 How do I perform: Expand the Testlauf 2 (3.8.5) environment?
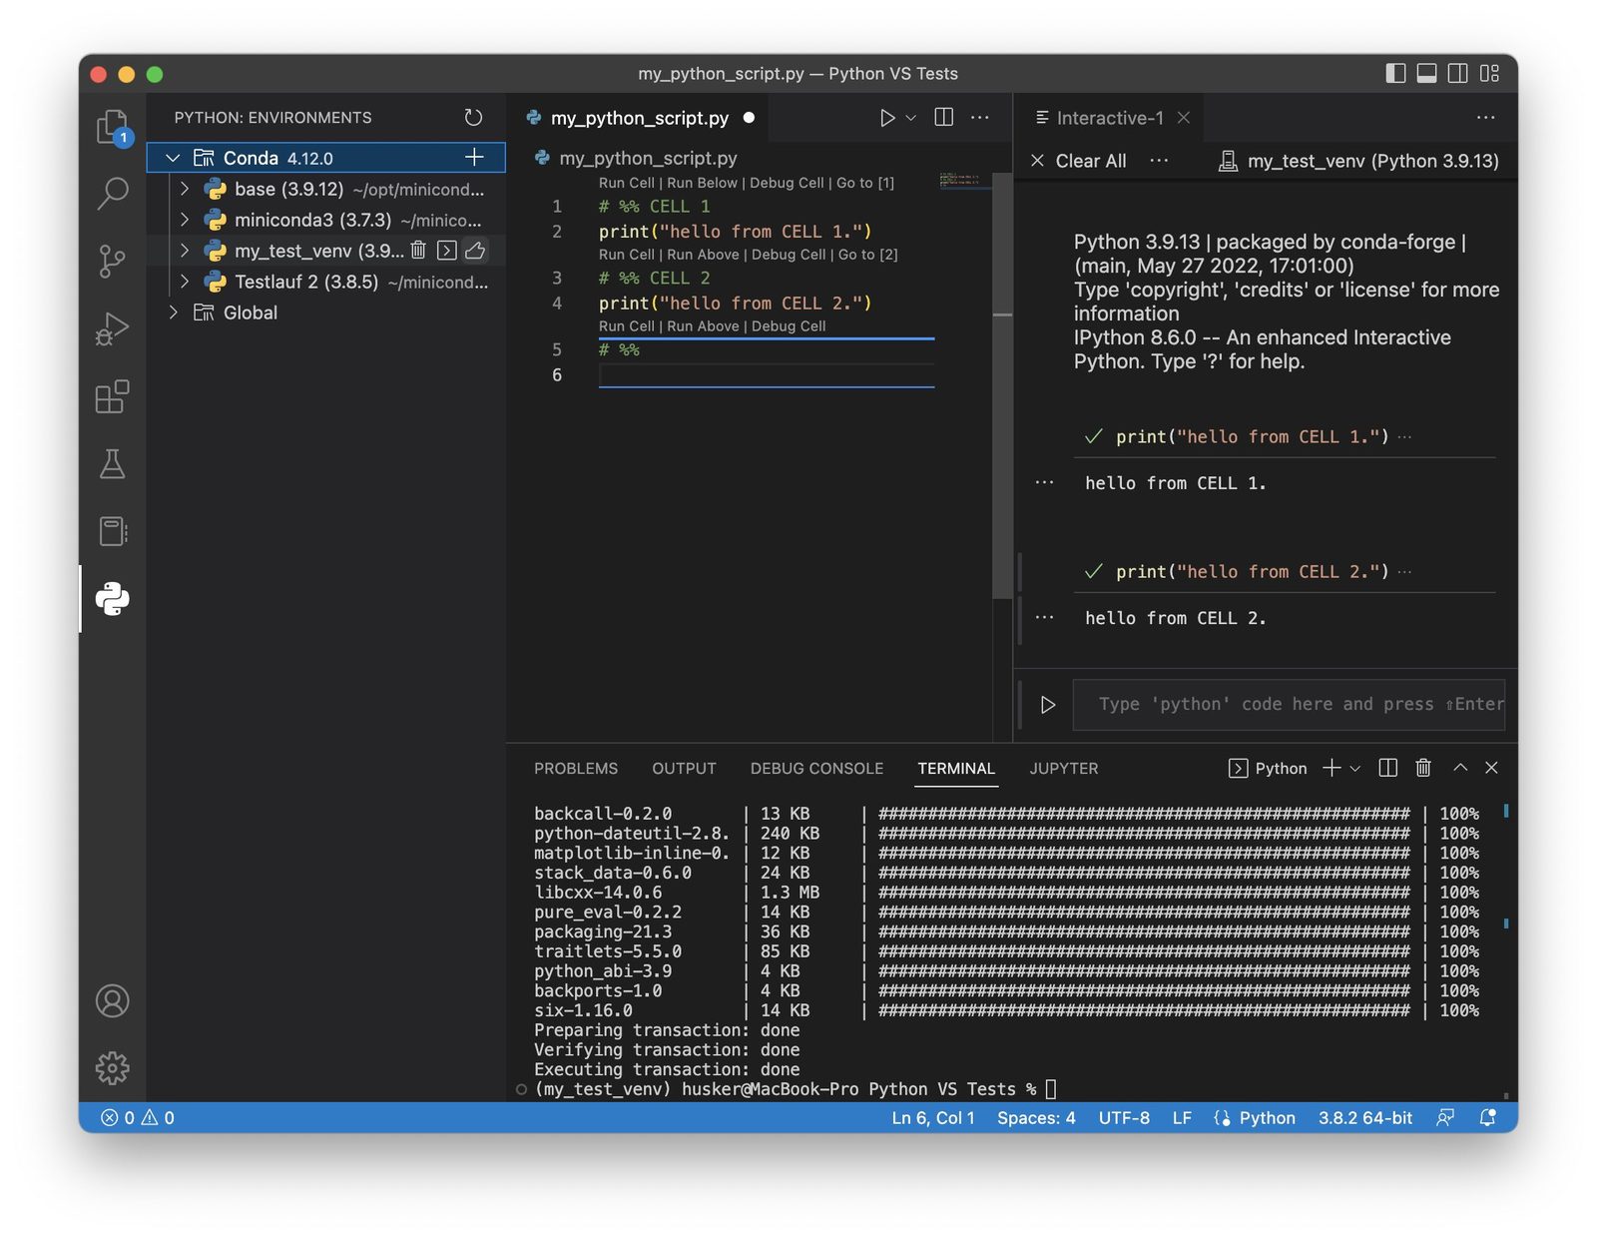[x=184, y=282]
